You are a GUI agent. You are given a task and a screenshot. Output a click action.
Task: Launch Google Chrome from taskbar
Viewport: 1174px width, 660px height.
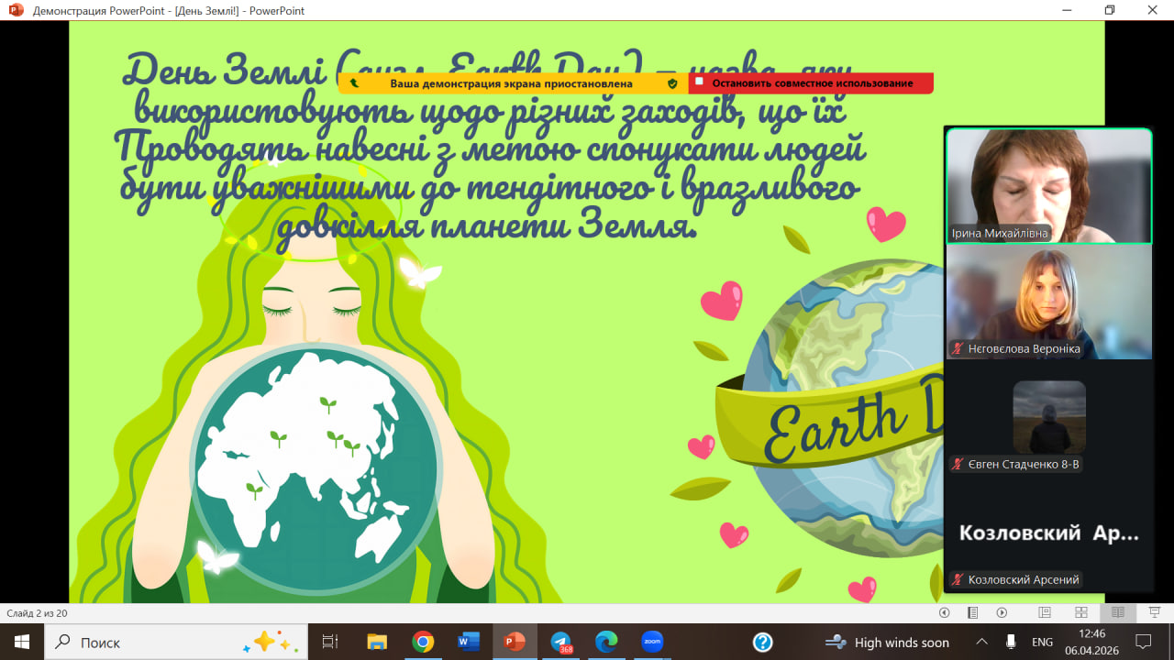(x=423, y=642)
